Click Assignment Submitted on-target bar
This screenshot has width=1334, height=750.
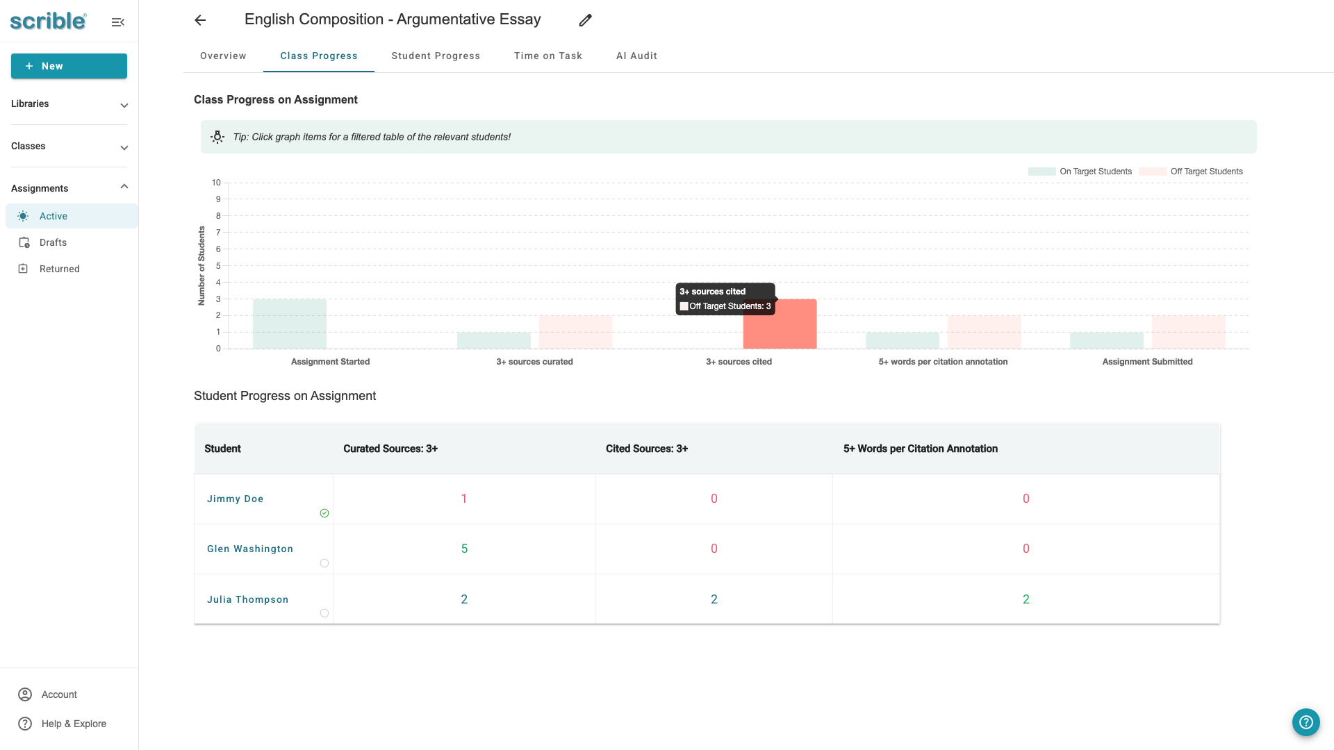1107,340
